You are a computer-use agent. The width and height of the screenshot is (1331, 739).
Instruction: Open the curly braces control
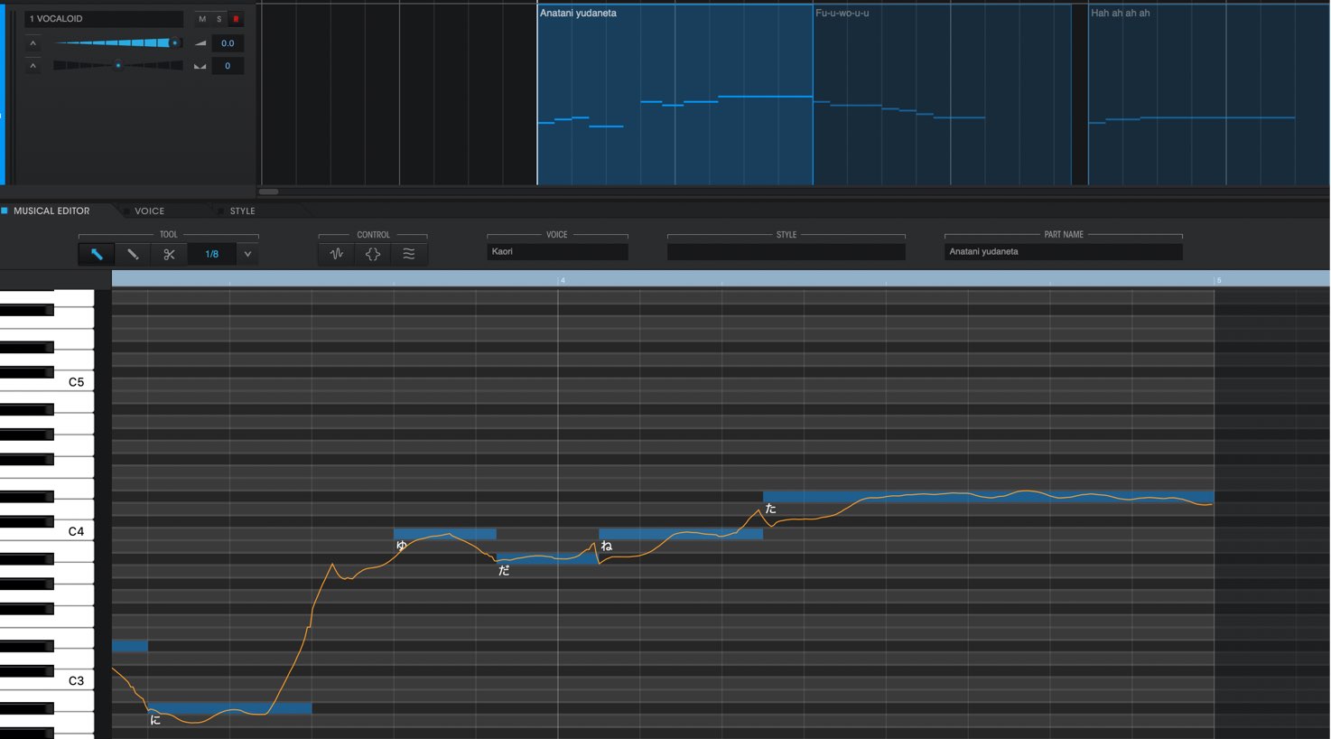(x=373, y=255)
